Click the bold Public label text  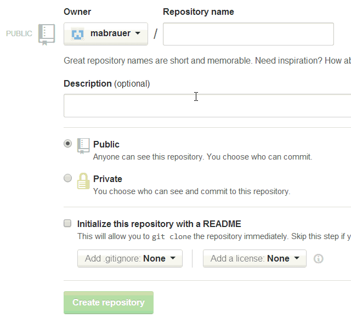point(106,144)
